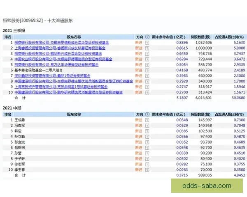The image size is (247, 197).
Task: Open the 中国农业银行-交银施罗德精选混合型 fund link
Action: pyautogui.click(x=63, y=59)
